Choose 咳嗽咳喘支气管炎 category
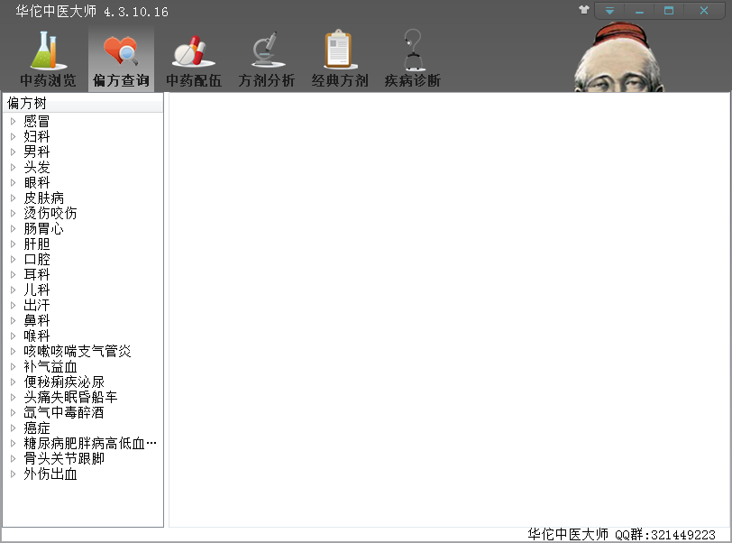 click(78, 351)
